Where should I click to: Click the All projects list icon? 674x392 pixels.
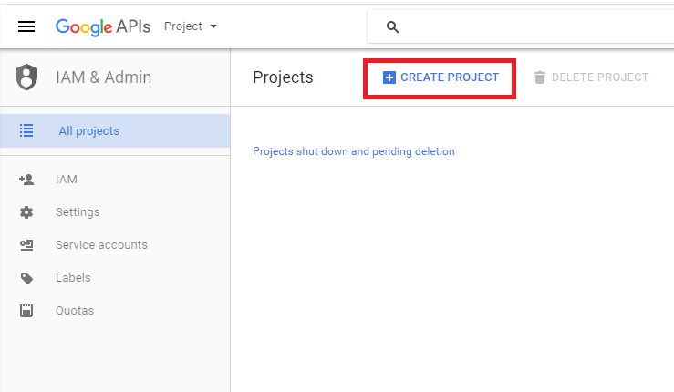pos(26,130)
